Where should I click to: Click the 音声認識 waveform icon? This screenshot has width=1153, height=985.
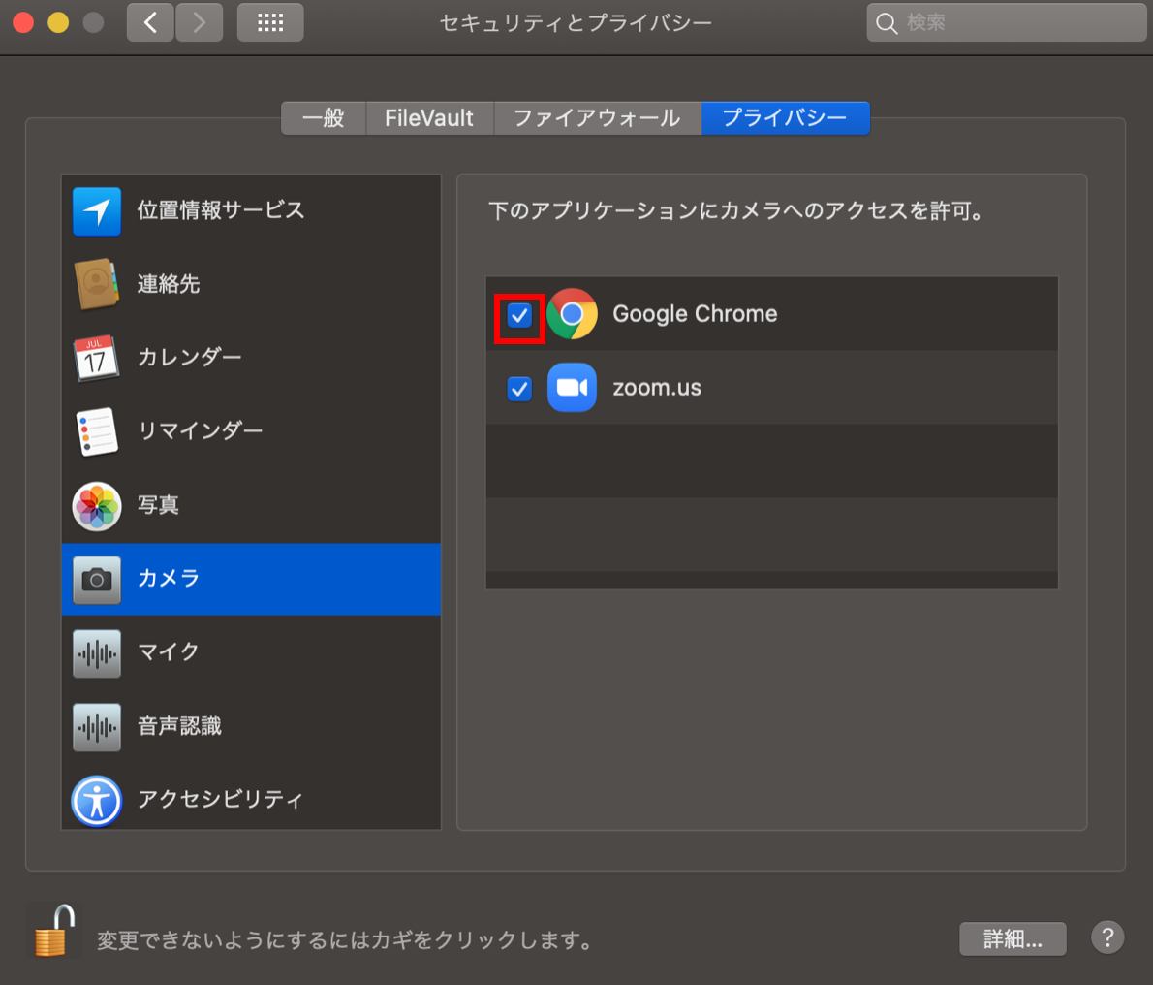coord(97,727)
